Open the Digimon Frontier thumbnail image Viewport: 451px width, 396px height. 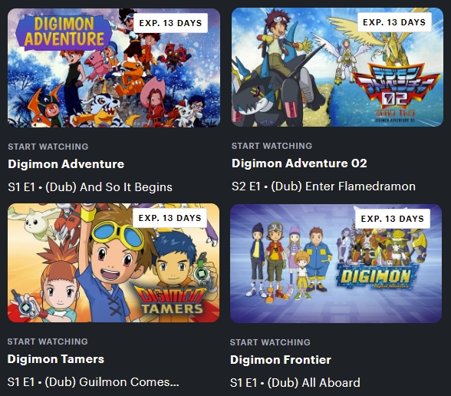coord(336,264)
